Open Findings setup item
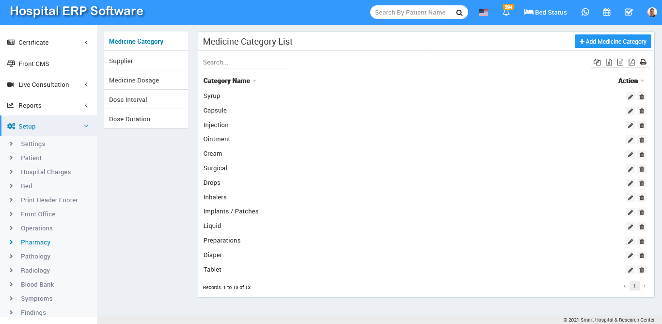The image size is (662, 324). (x=33, y=312)
